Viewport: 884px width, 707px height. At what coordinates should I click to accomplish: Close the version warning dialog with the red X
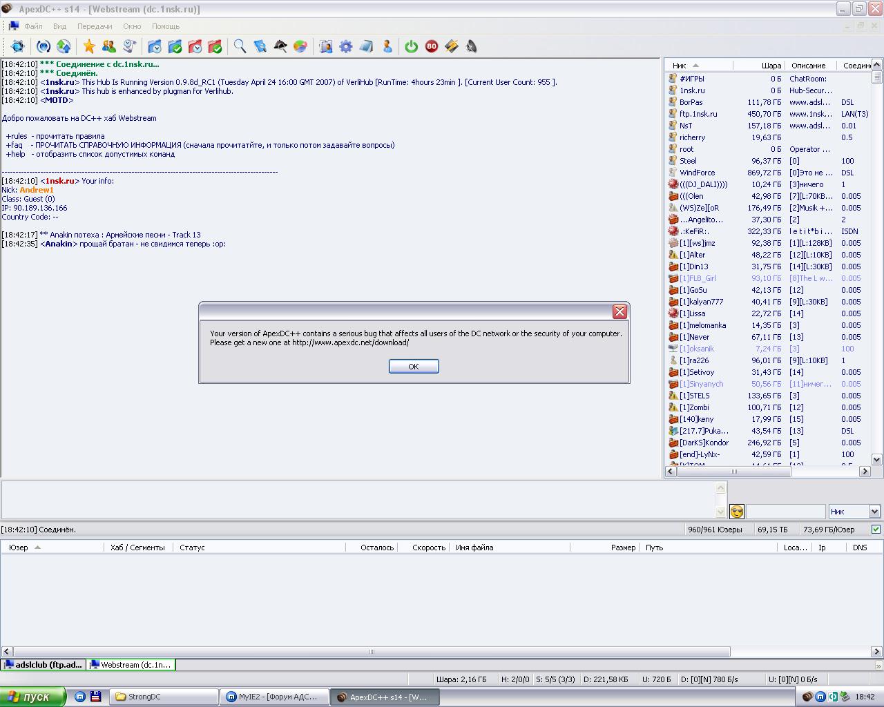click(619, 311)
